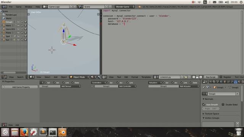Click the World icon in outliner
This screenshot has width=244, height=137.
4,18
